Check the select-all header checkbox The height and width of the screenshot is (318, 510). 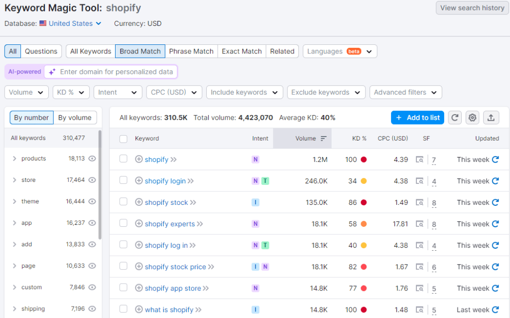124,139
